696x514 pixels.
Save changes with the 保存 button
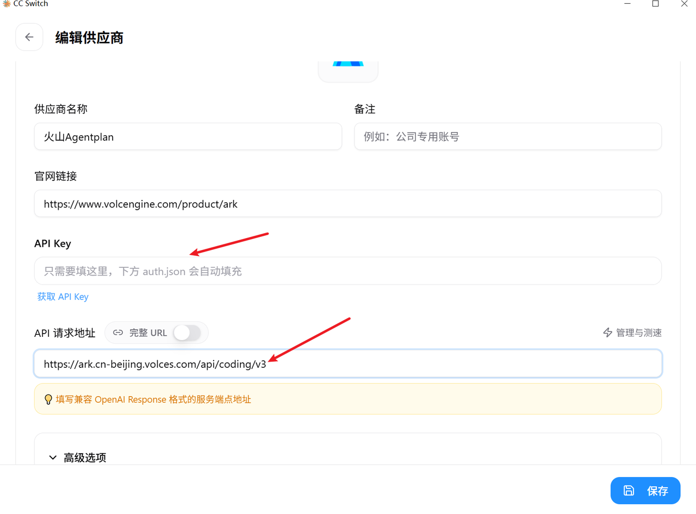645,491
